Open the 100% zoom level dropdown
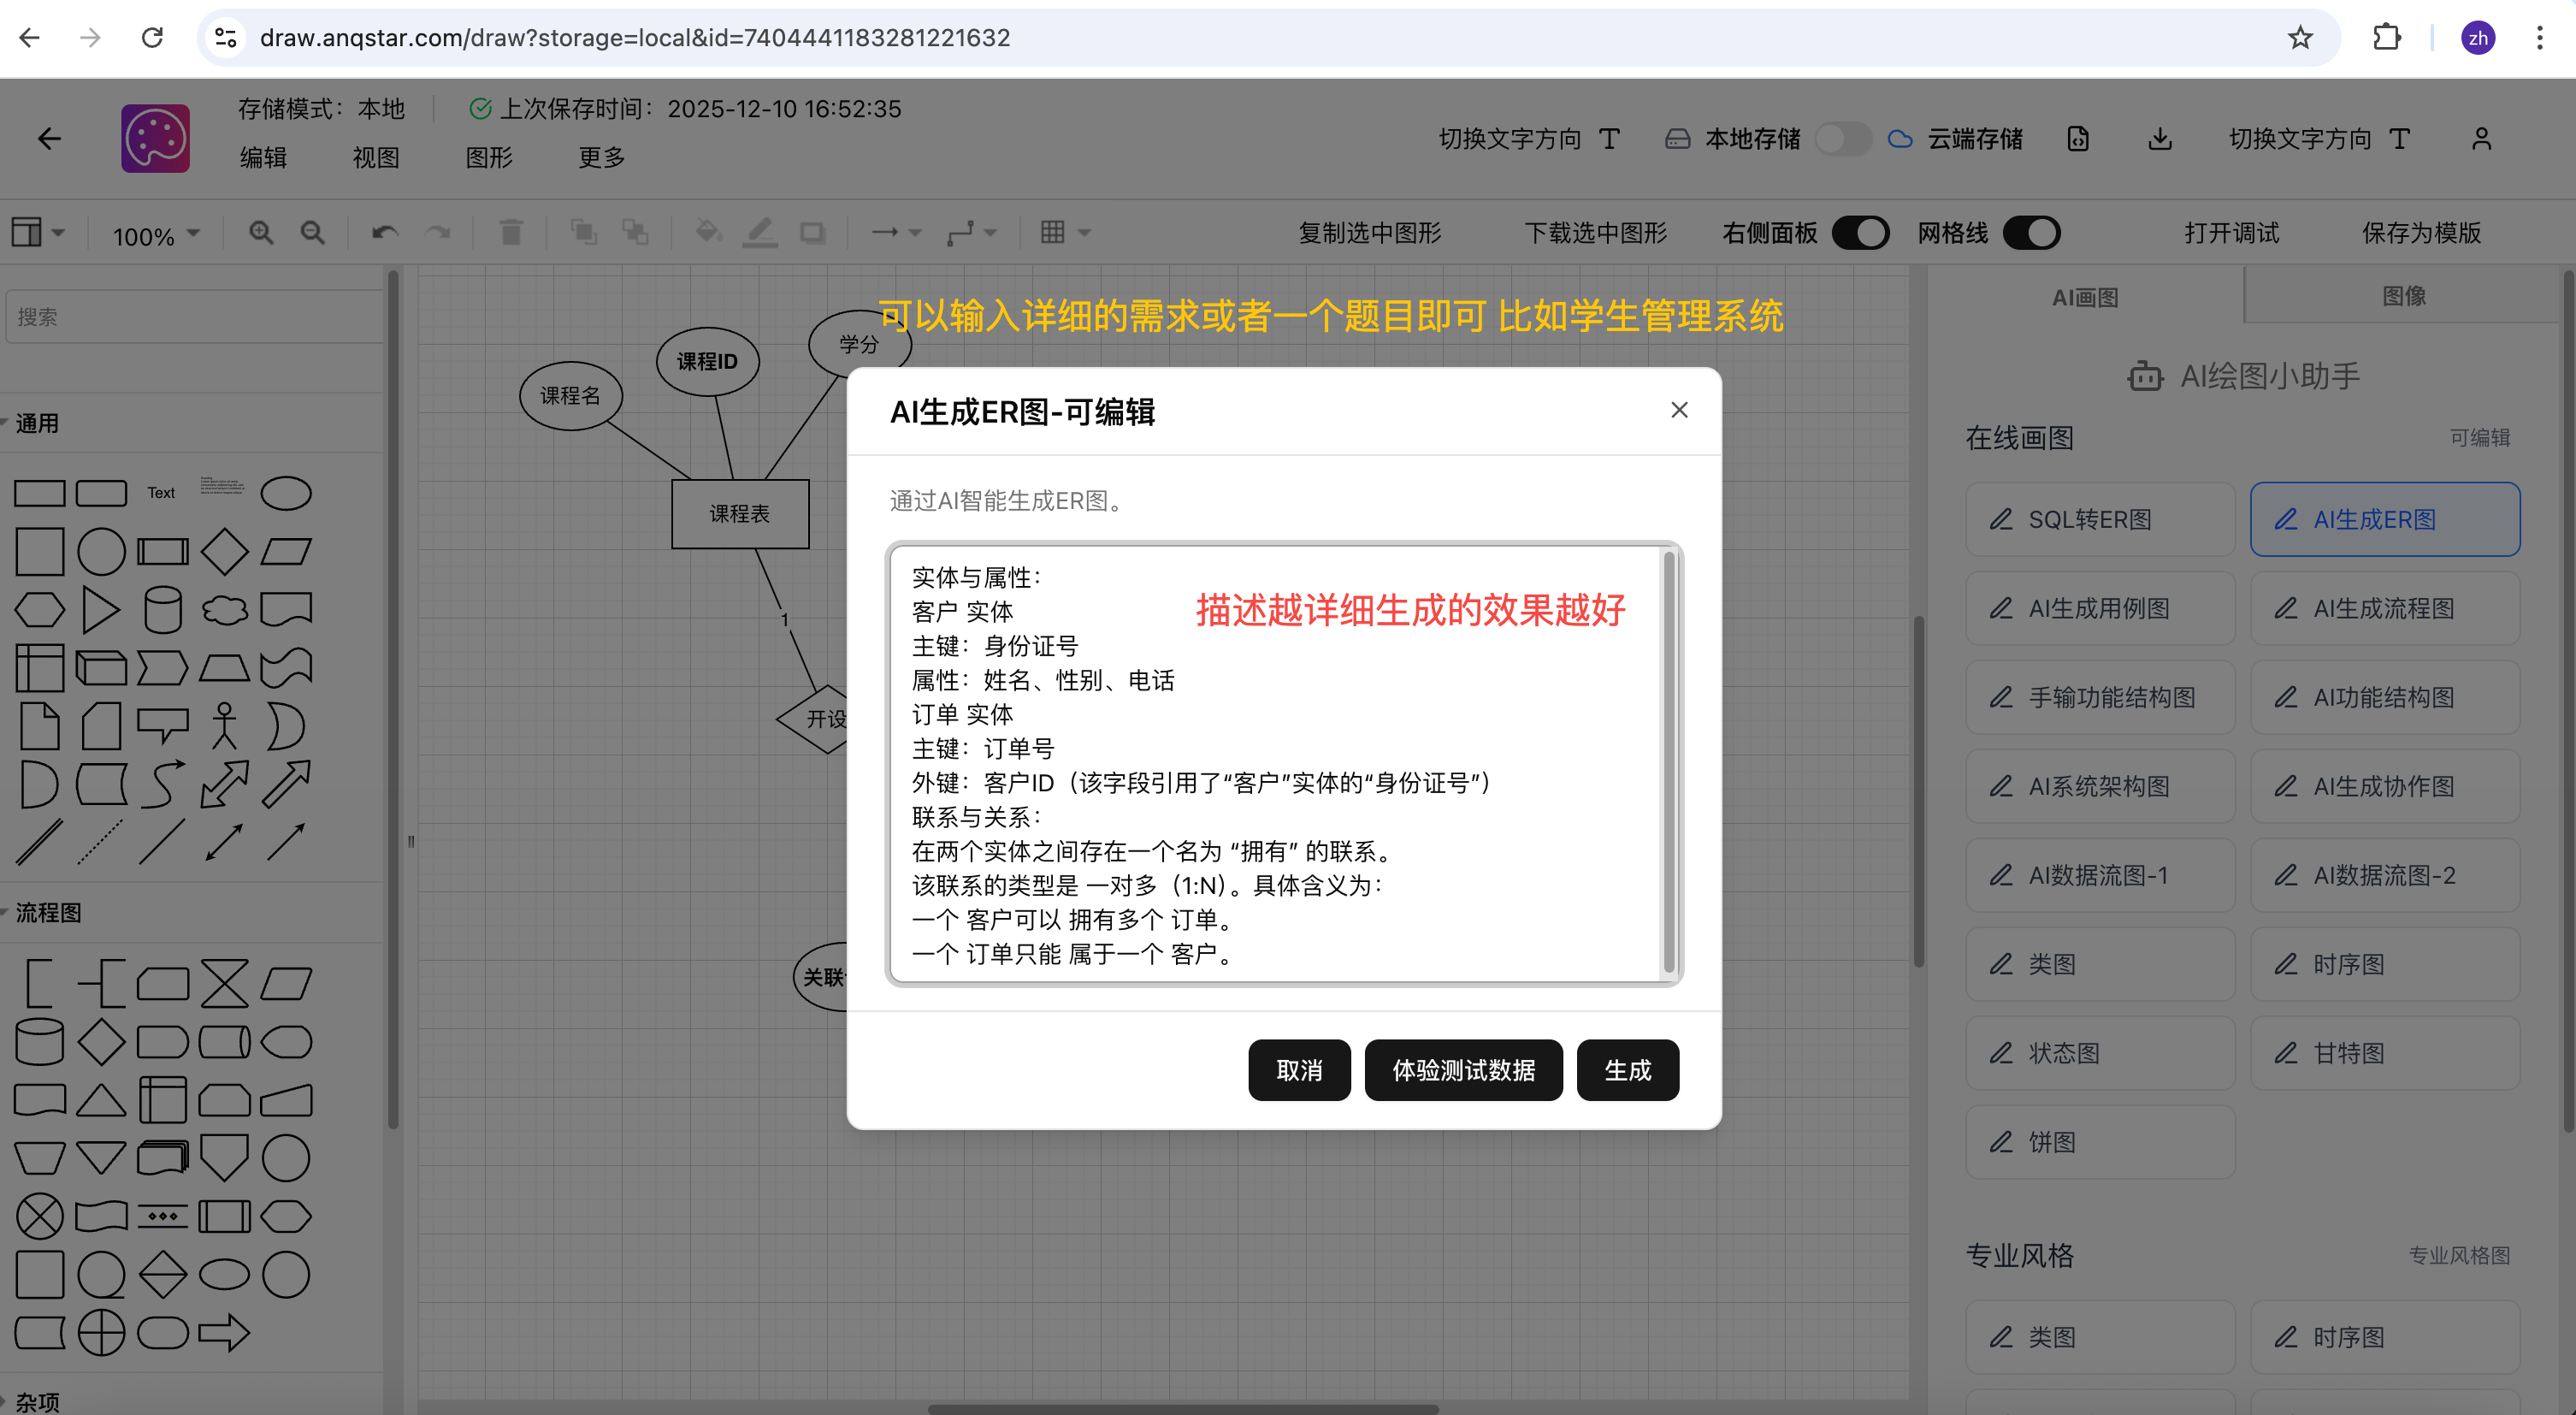This screenshot has width=2576, height=1415. (156, 236)
